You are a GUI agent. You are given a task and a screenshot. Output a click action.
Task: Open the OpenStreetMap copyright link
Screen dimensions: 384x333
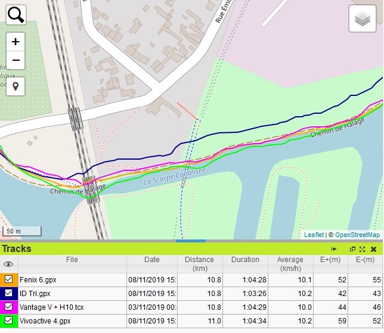coord(357,235)
